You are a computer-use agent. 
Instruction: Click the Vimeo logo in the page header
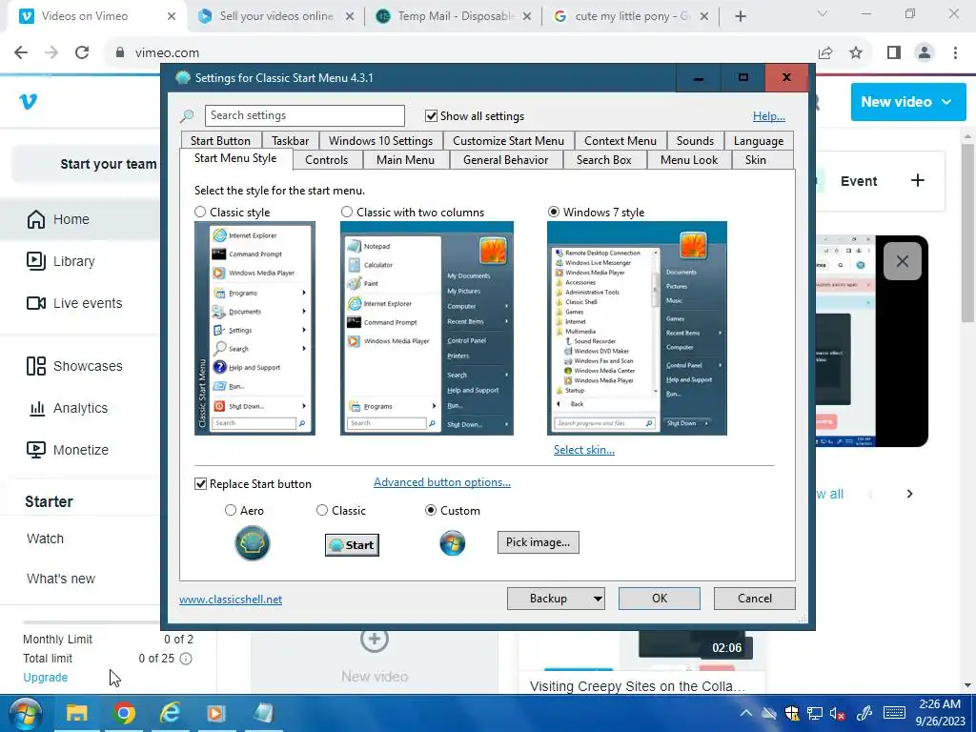tap(28, 101)
